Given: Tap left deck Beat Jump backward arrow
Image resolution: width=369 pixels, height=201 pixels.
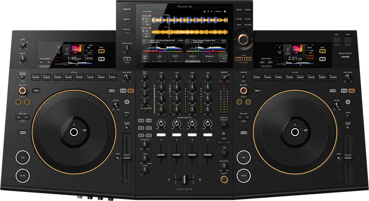Looking at the screenshot, I should (x=19, y=117).
